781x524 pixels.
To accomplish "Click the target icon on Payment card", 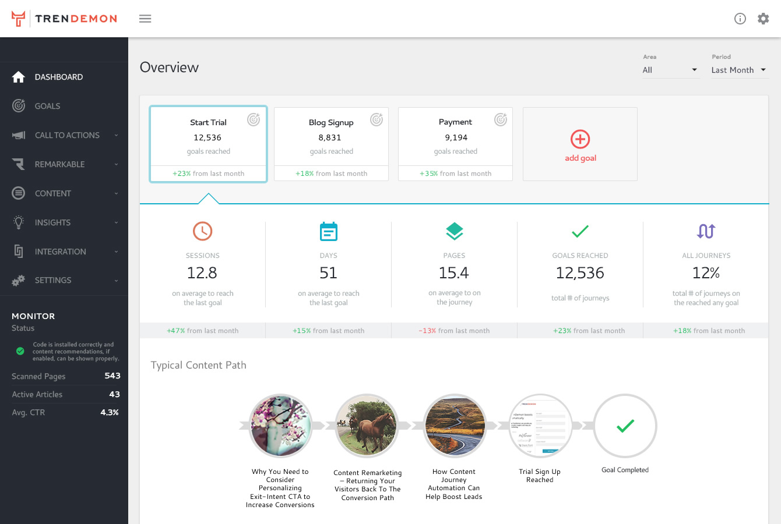I will tap(501, 120).
